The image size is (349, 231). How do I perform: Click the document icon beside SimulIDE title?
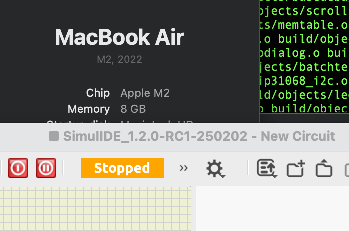54,136
